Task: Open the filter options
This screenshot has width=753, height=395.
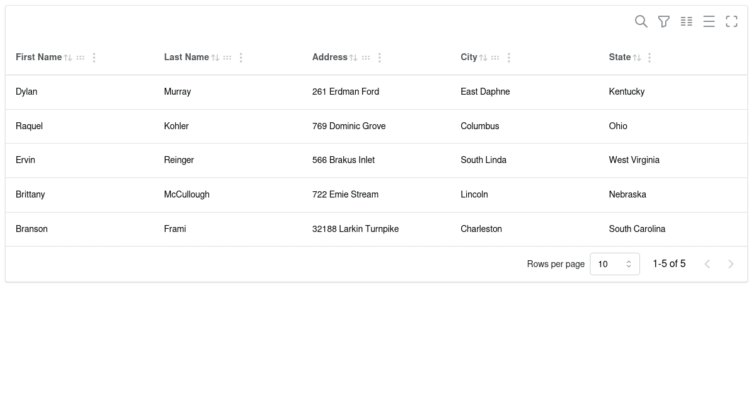Action: 664,21
